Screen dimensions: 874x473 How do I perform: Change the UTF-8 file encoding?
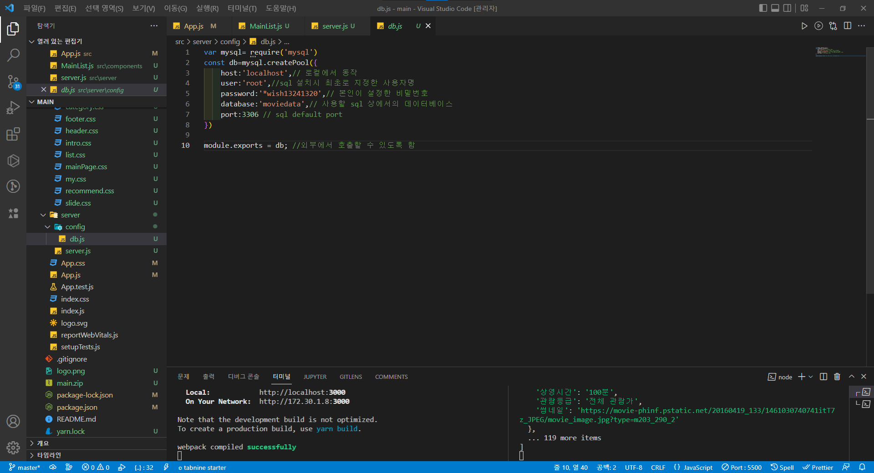coord(634,467)
